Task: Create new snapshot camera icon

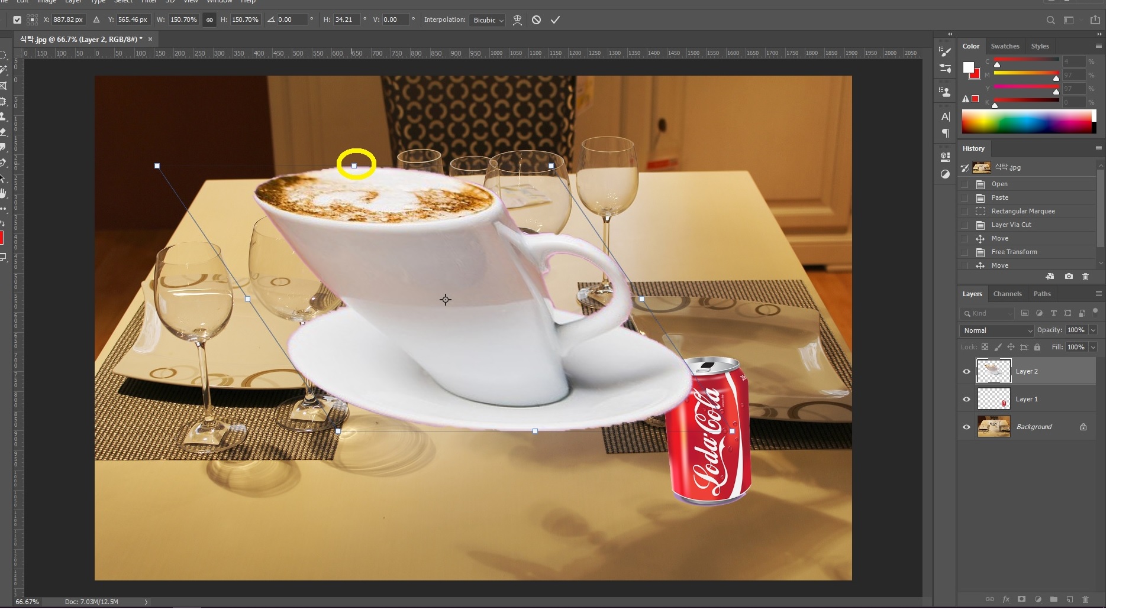Action: click(1069, 276)
